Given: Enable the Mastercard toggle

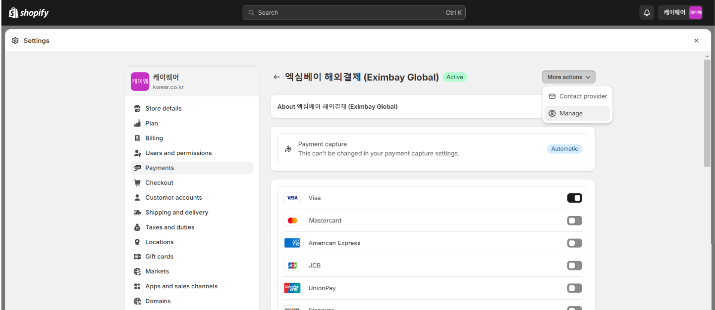Looking at the screenshot, I should (574, 221).
